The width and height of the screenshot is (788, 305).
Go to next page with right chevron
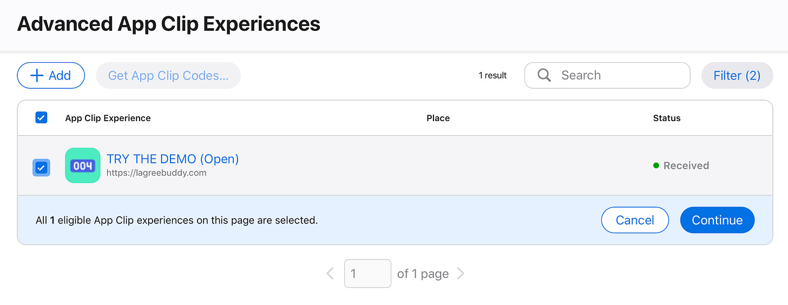[x=461, y=274]
